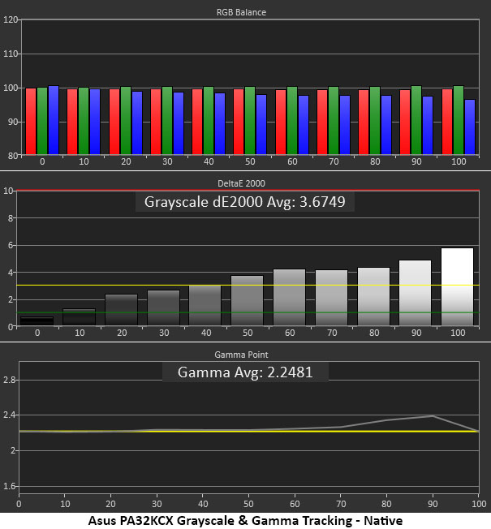491x529 pixels.
Task: Click the blue bar at 70 in RGB Balance
Action: click(x=345, y=125)
